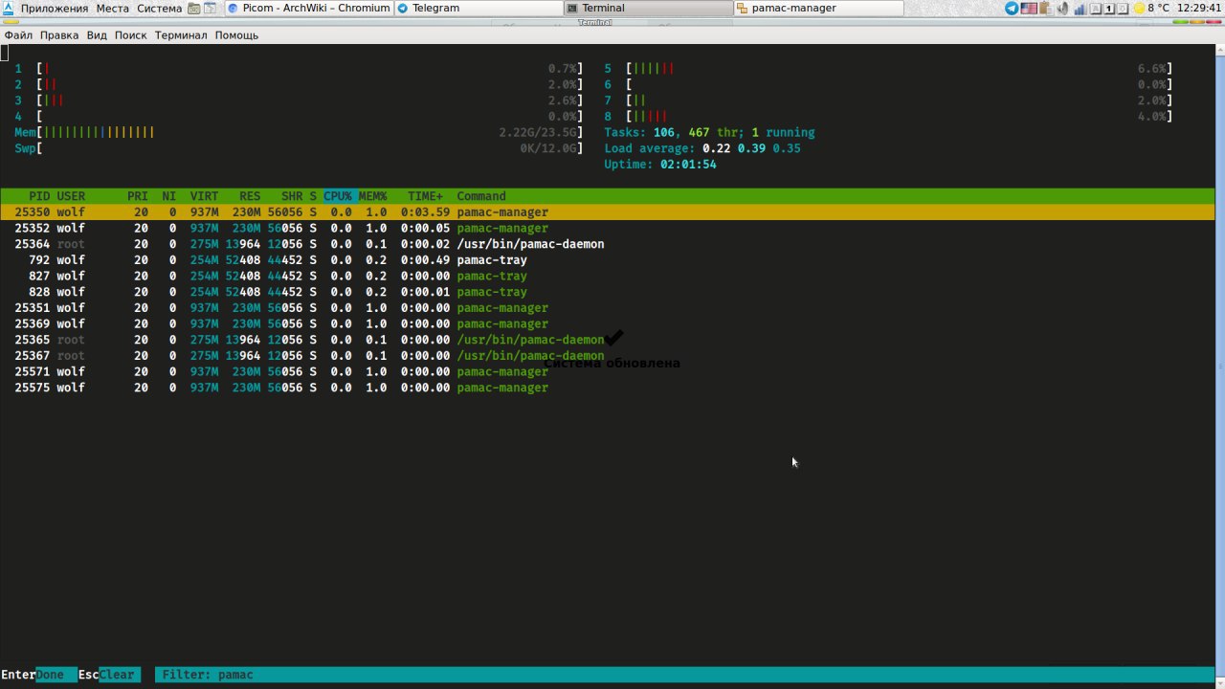Select process row PID 25350 pamac-manager
The height and width of the screenshot is (689, 1225).
(x=608, y=212)
